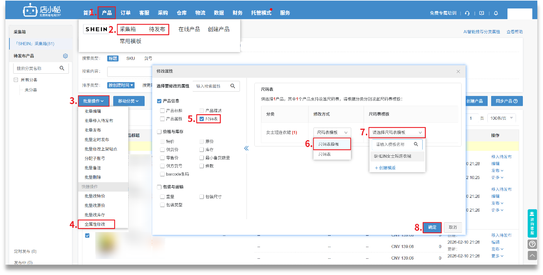Enable the 产品标题 checkbox

tap(163, 111)
